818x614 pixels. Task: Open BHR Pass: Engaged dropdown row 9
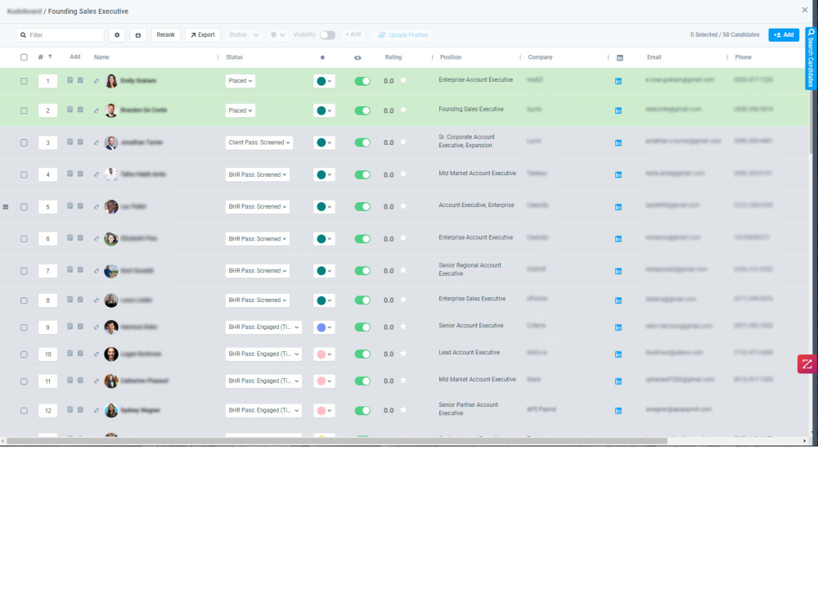(263, 327)
